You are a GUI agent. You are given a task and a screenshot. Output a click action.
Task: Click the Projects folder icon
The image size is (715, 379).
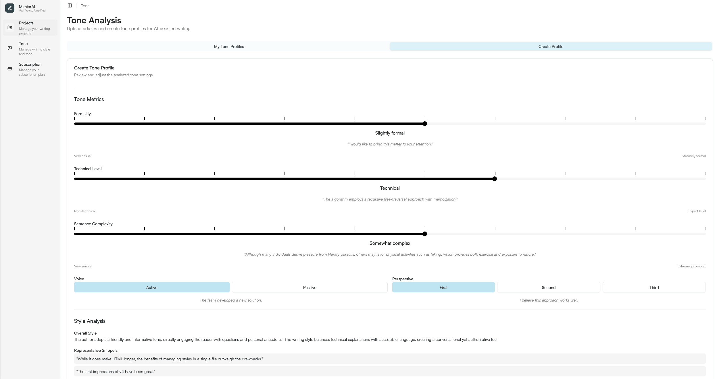pos(10,28)
